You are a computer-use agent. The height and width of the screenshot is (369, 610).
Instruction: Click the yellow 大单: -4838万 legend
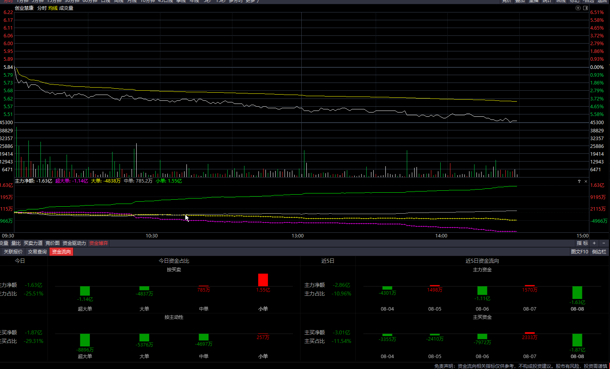click(106, 181)
